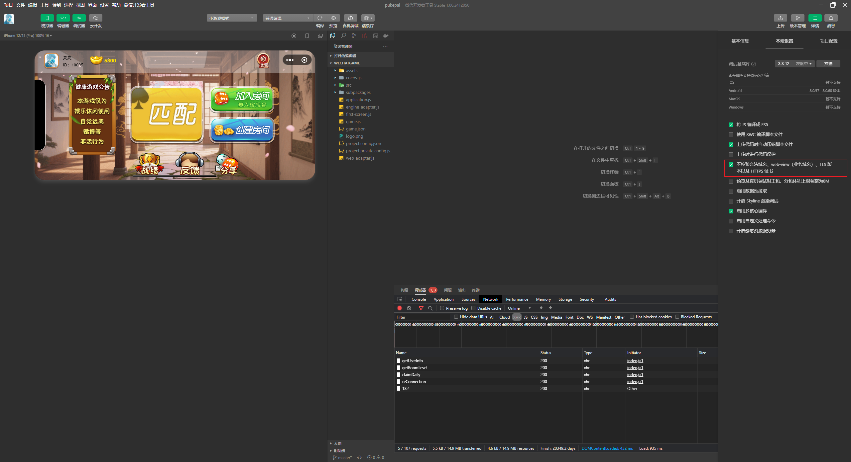Toggle the Editor (编辑器) code icon

point(63,18)
